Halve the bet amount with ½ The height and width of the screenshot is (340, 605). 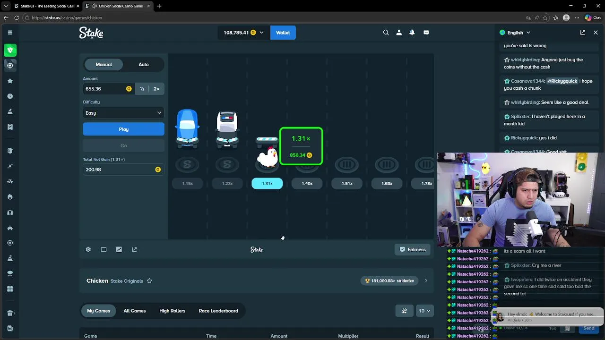[x=142, y=89]
